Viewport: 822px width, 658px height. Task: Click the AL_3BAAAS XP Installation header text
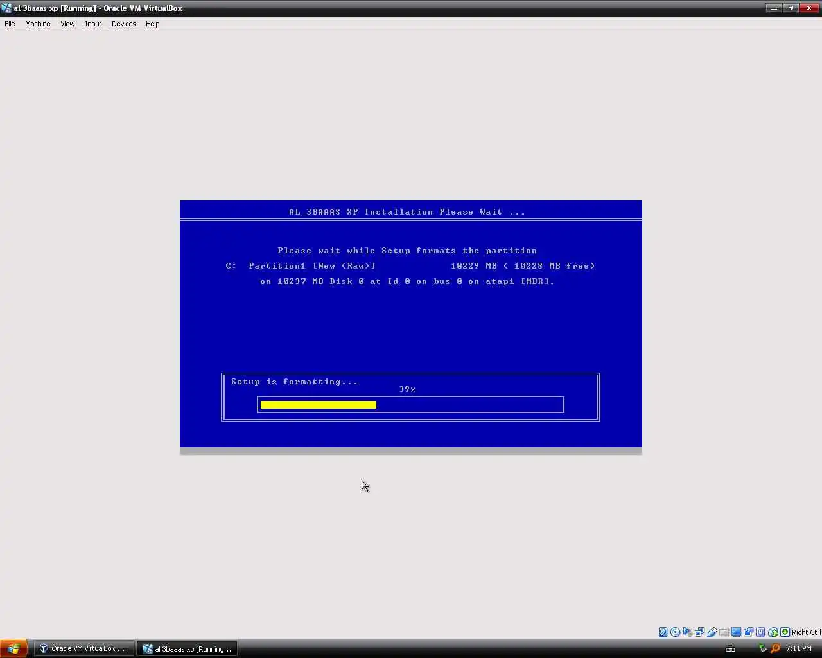407,212
